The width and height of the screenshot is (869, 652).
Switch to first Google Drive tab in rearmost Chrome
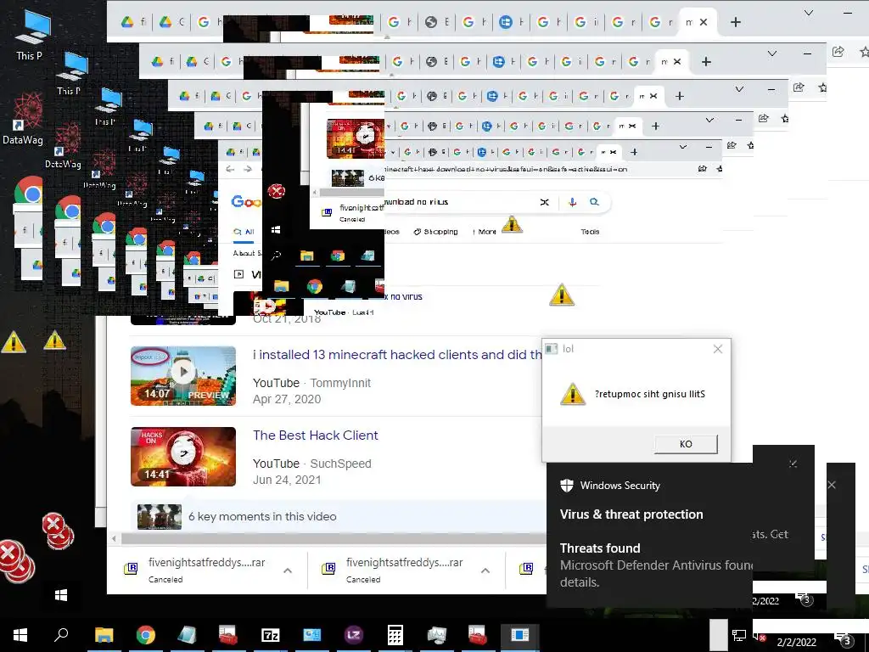coord(135,22)
